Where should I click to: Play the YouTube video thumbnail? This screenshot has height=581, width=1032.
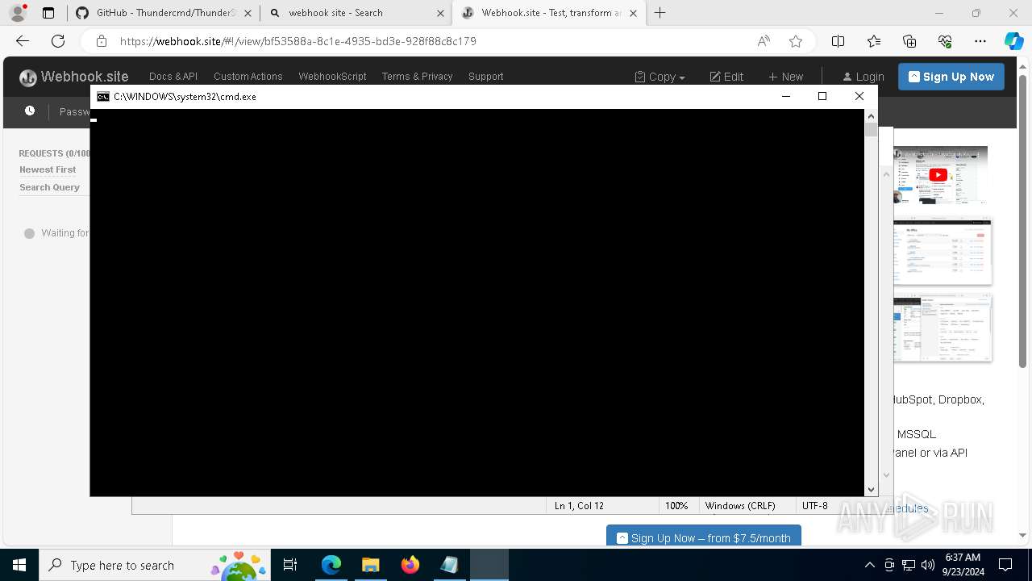click(x=940, y=174)
